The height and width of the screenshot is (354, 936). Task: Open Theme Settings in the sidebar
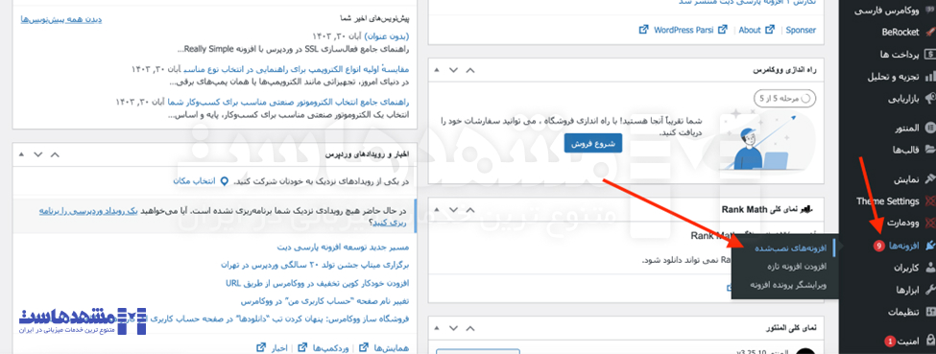pos(888,201)
